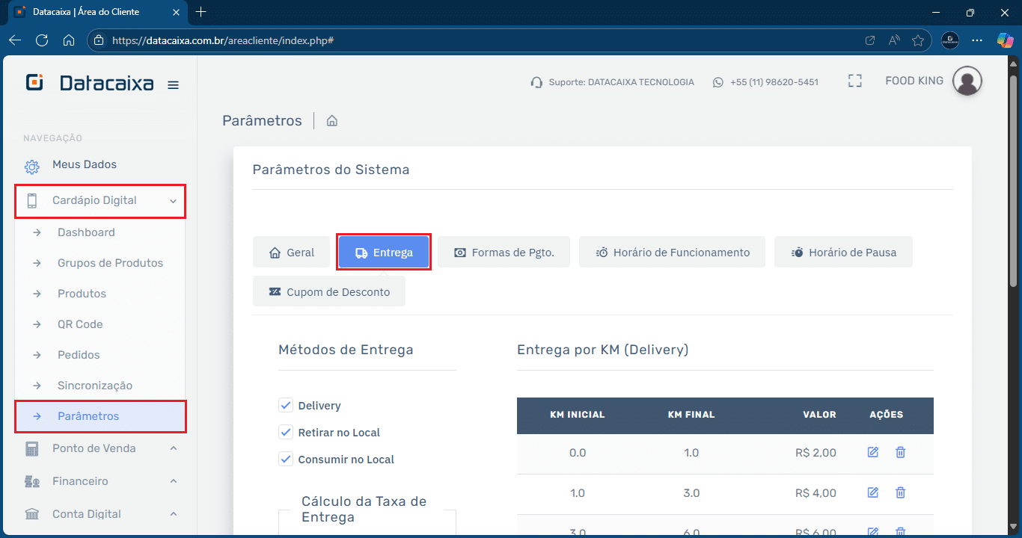1022x538 pixels.
Task: Edit the 0.0 to 1.0 km delivery row
Action: [872, 452]
